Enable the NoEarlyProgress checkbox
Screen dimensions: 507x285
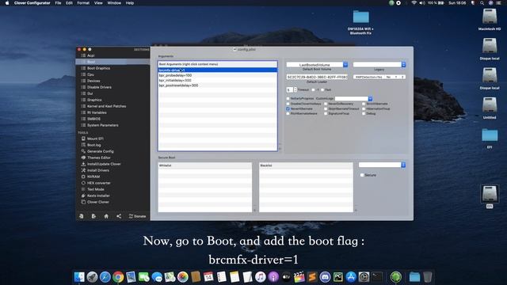(x=288, y=98)
